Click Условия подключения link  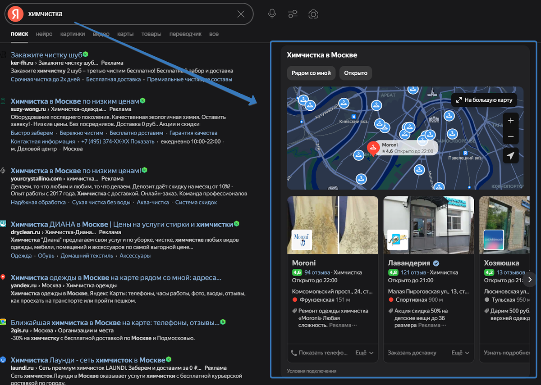click(312, 371)
